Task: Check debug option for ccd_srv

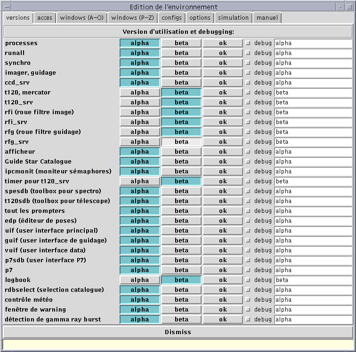Action: coord(248,83)
